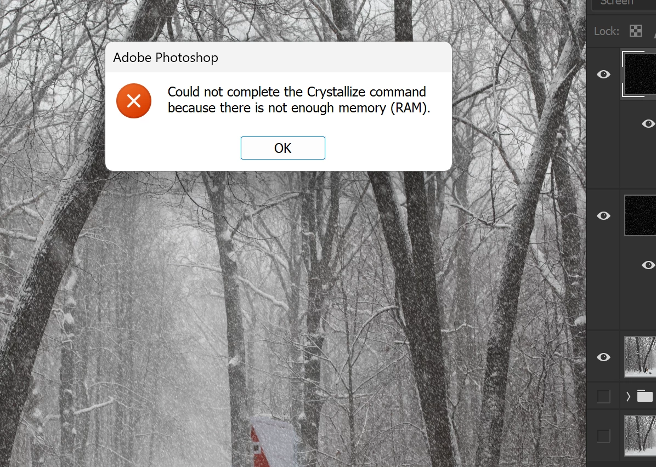Screen dimensions: 656x467
Task: Hide the selected top noise layer
Action: 603,75
